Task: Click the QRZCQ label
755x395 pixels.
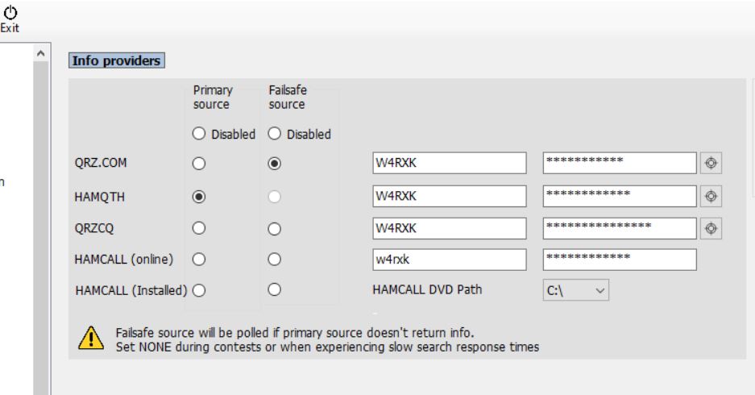Action: coord(94,228)
